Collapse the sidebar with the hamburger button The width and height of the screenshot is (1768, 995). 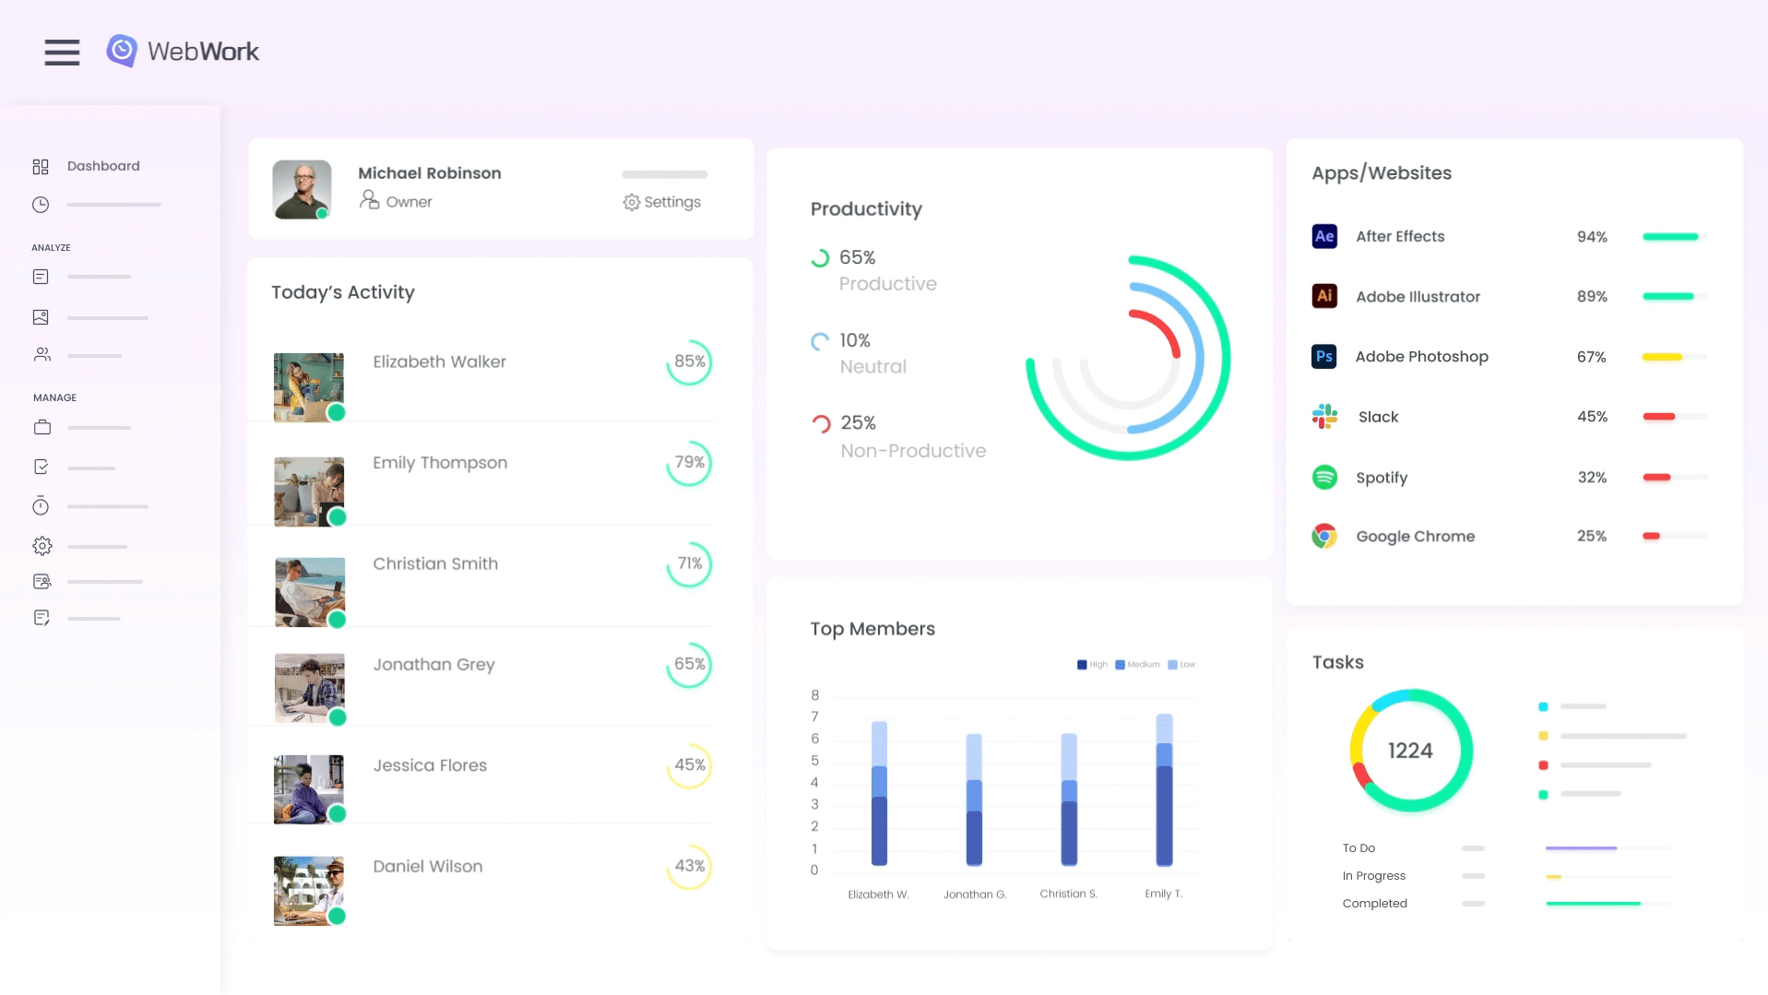[62, 52]
